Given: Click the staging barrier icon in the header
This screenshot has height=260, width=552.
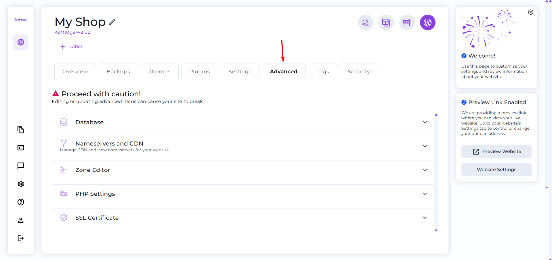Looking at the screenshot, I should [407, 22].
